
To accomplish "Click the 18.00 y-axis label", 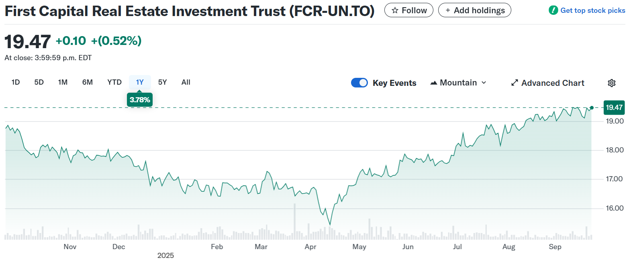I will [615, 150].
